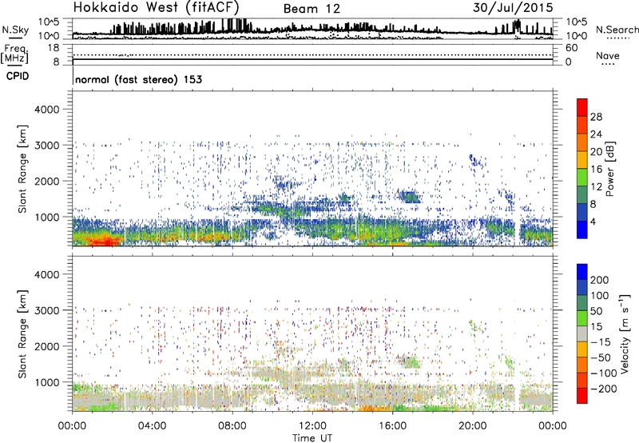Click the '20:00' time tick label

tap(472, 426)
